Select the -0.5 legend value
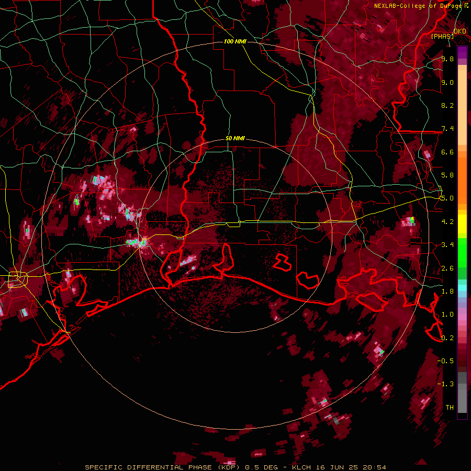This screenshot has width=471, height=471. (446, 361)
